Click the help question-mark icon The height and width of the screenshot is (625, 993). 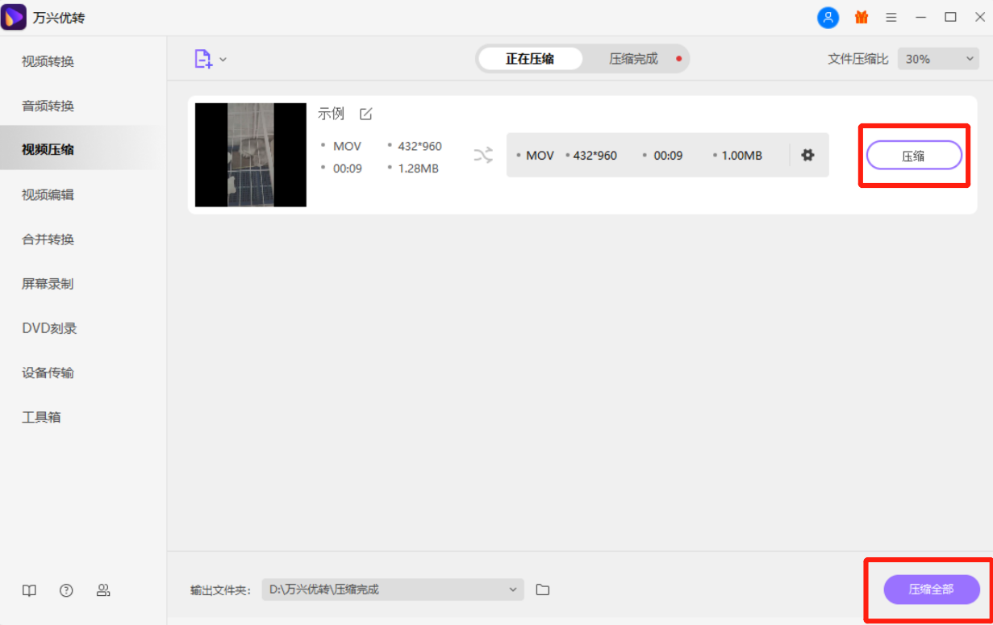pos(66,590)
